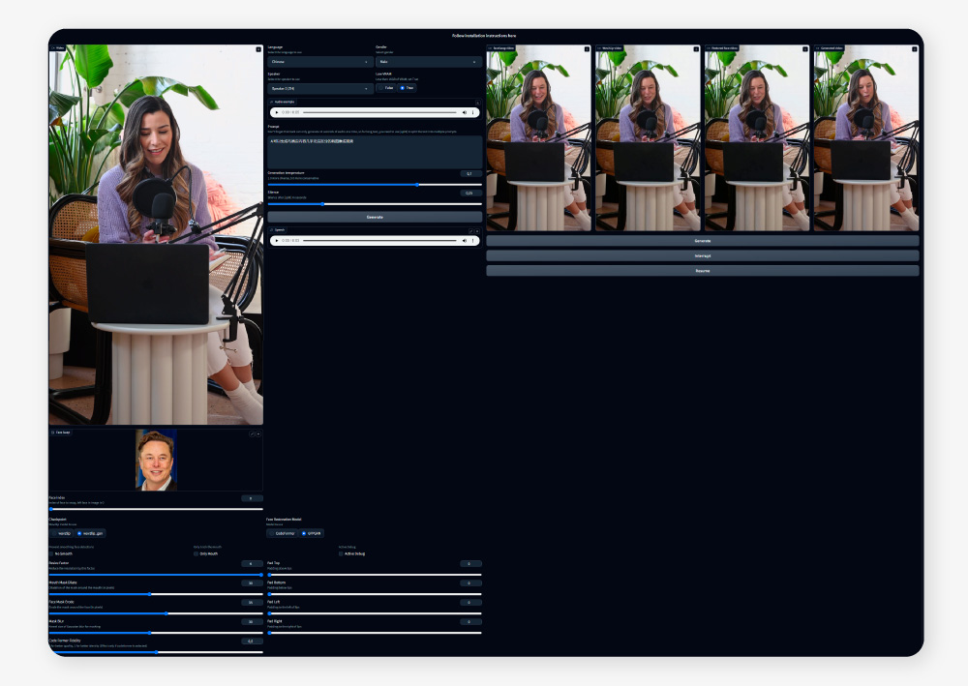Clear the Speech audio with X icon
Viewport: 968px width, 686px height.
click(x=477, y=230)
